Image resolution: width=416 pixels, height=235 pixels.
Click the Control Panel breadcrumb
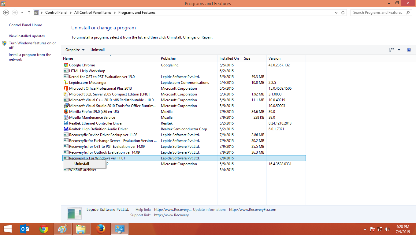coord(57,13)
